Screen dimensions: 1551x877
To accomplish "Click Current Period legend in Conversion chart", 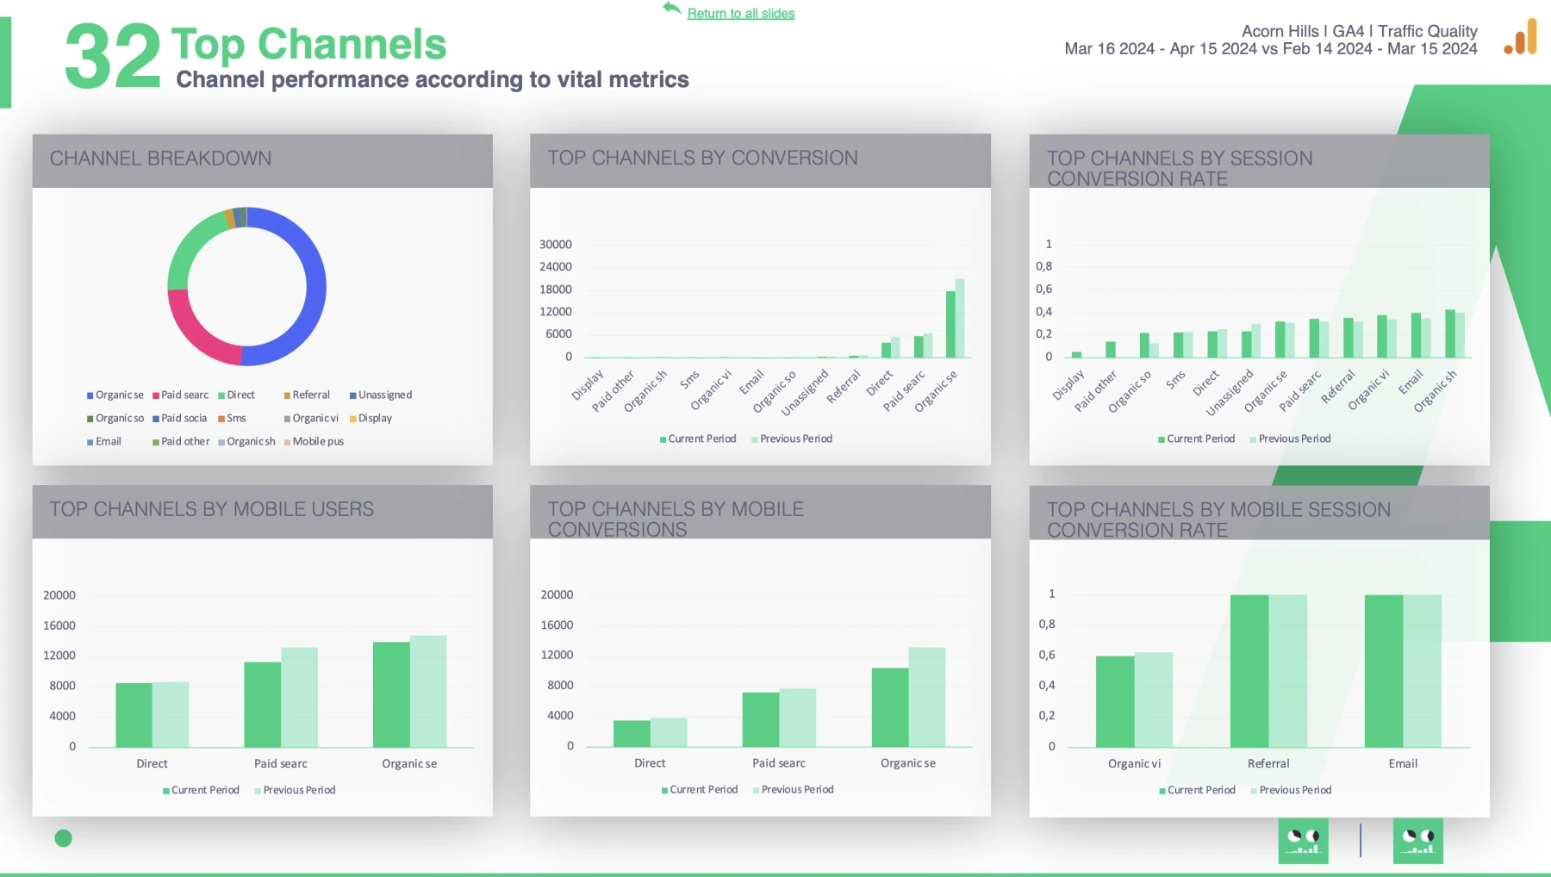I will [x=698, y=439].
